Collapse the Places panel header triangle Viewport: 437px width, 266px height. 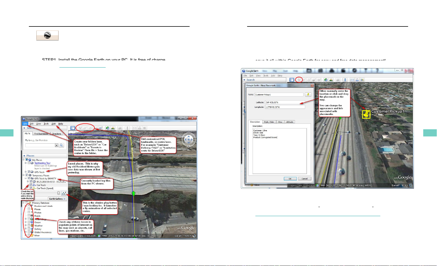tap(24, 156)
